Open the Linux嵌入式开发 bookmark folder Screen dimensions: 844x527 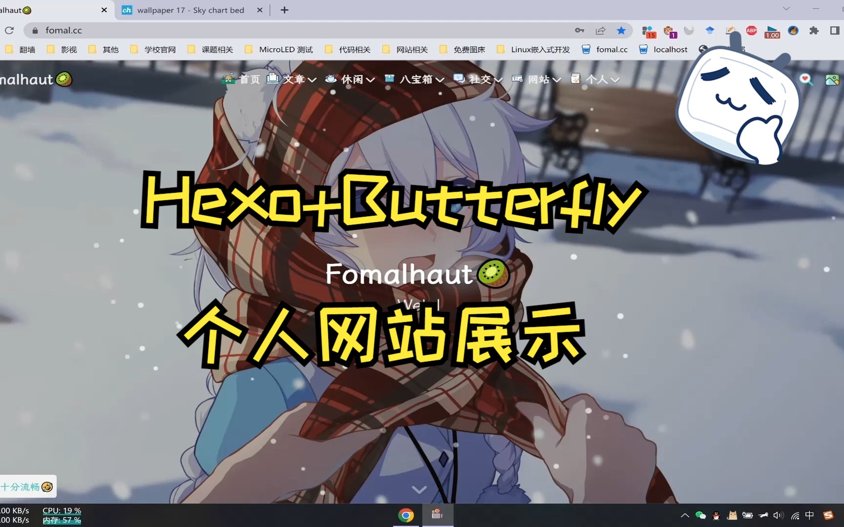click(x=533, y=49)
